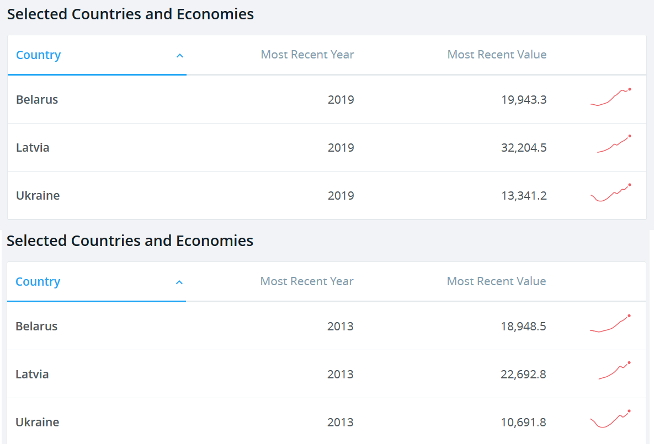Image resolution: width=654 pixels, height=444 pixels.
Task: Click the Latvia value 22,692.8
Action: click(523, 375)
